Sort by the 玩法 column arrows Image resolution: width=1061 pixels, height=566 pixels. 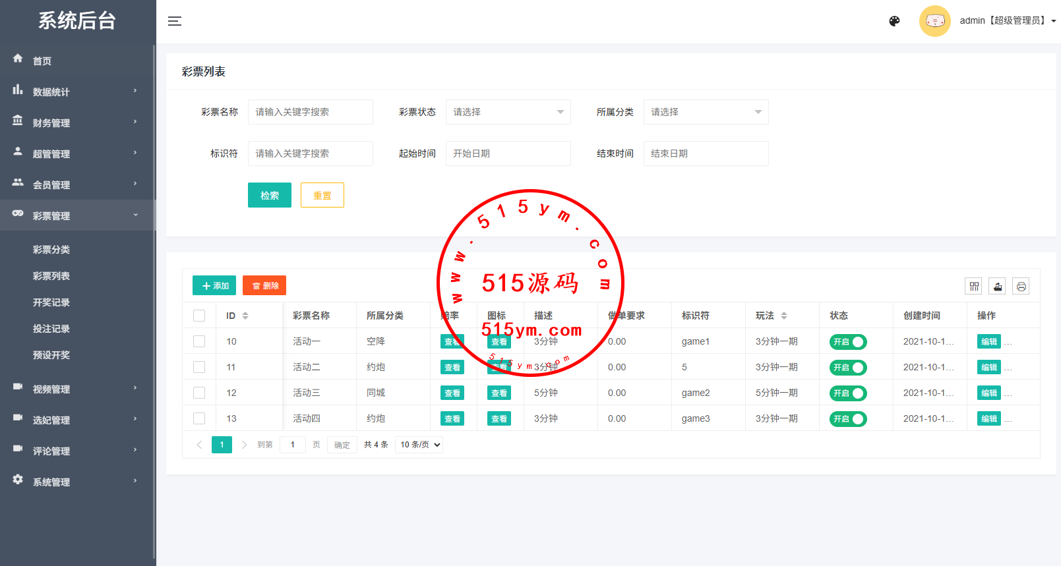pyautogui.click(x=784, y=316)
